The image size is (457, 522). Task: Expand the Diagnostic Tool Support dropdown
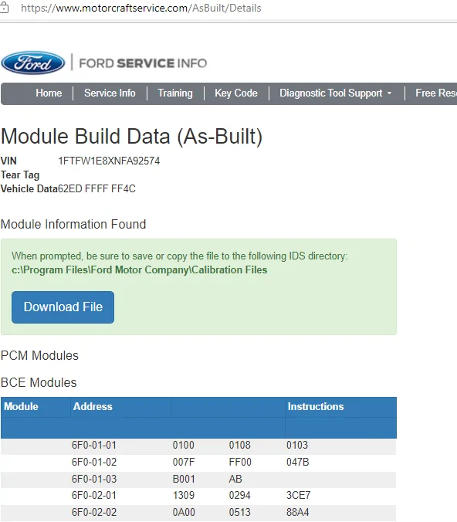click(x=336, y=93)
